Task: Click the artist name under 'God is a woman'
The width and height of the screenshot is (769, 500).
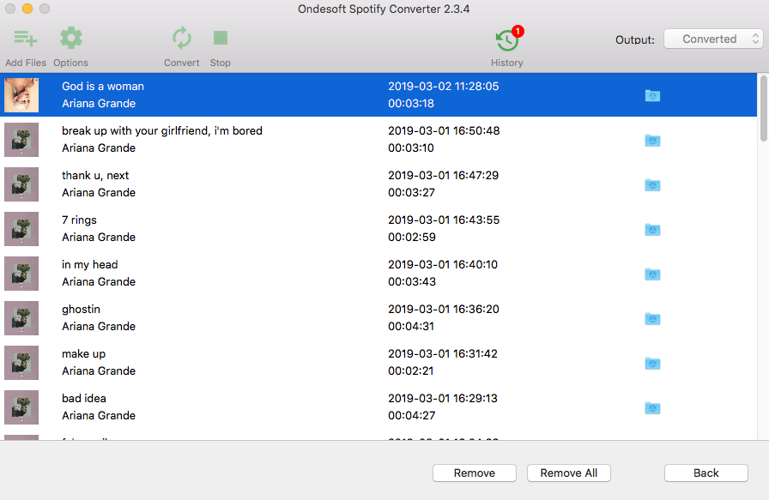Action: click(x=99, y=104)
